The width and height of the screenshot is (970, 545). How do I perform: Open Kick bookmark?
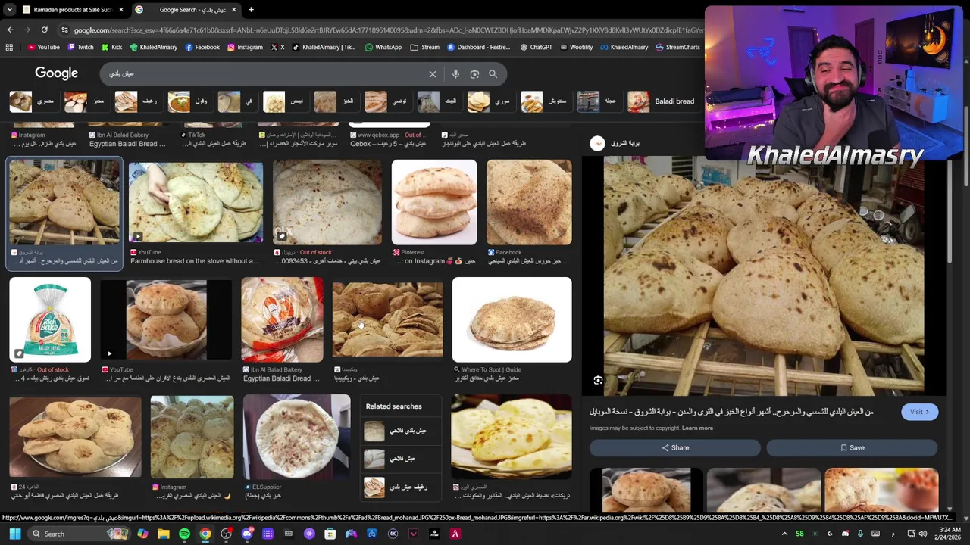111,47
